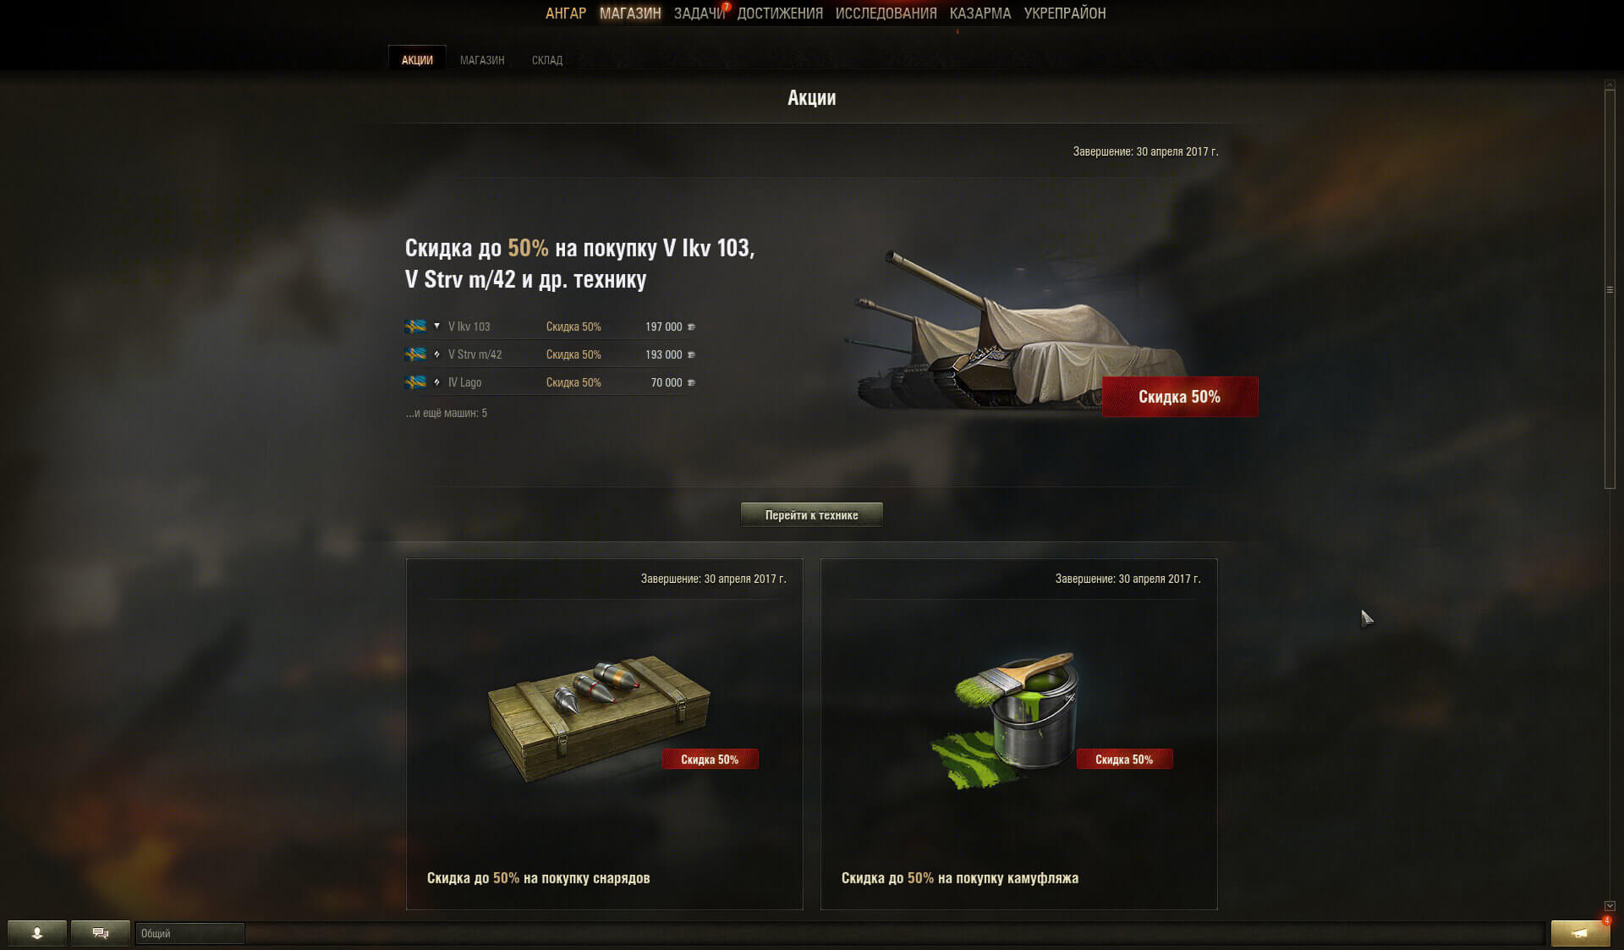1624x950 pixels.
Task: Click the credits icon beside 70 000
Action: coord(691,382)
